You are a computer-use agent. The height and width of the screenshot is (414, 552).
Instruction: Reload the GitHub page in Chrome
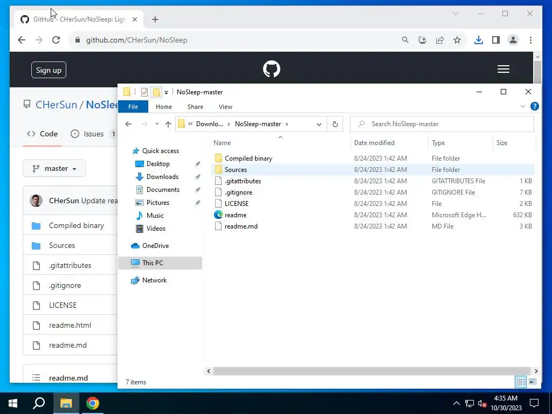click(56, 40)
